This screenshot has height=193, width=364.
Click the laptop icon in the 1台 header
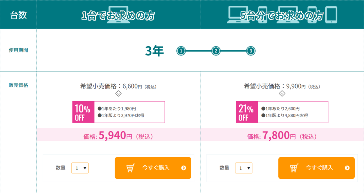[118, 15]
